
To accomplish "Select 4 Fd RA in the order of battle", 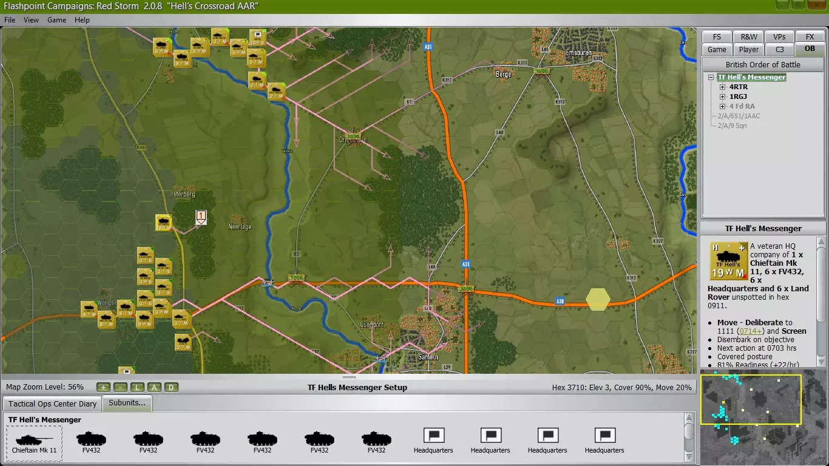I will click(x=742, y=107).
